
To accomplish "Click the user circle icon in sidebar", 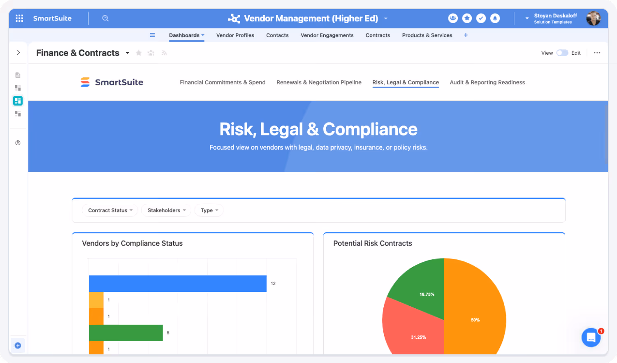I will [x=18, y=143].
